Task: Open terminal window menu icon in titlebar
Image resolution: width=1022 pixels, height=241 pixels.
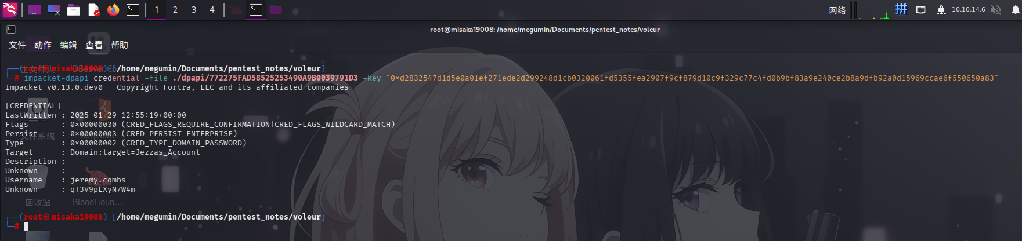Action: point(11,30)
